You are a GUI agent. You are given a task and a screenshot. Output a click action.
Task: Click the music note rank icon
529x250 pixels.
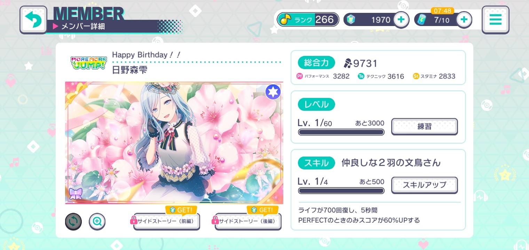pyautogui.click(x=286, y=20)
